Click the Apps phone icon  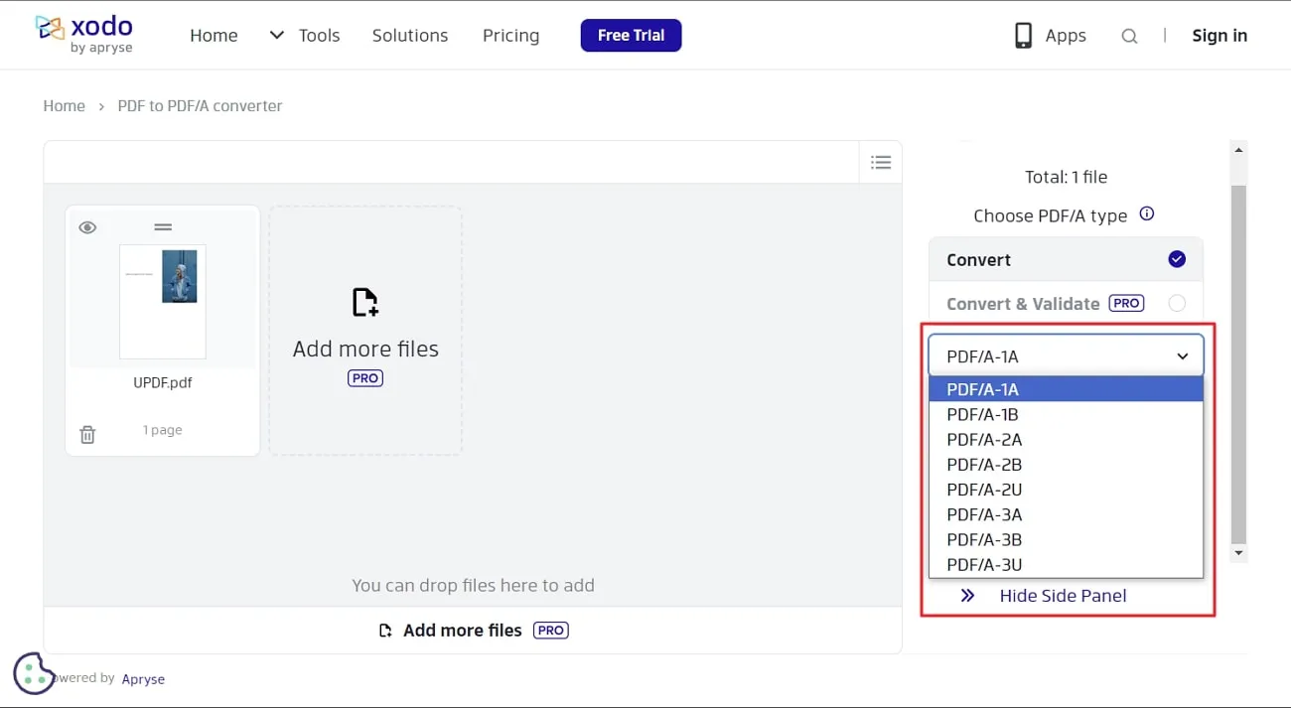[x=1023, y=36]
